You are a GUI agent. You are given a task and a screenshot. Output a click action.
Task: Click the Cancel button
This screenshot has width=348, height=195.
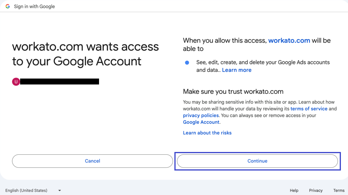point(92,161)
